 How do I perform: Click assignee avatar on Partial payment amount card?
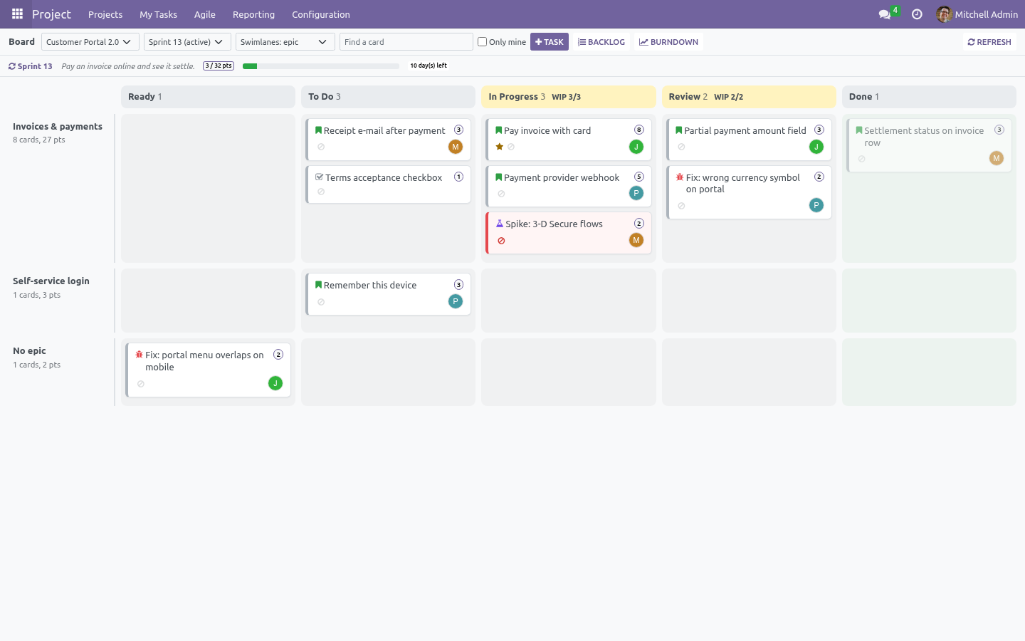(x=816, y=147)
